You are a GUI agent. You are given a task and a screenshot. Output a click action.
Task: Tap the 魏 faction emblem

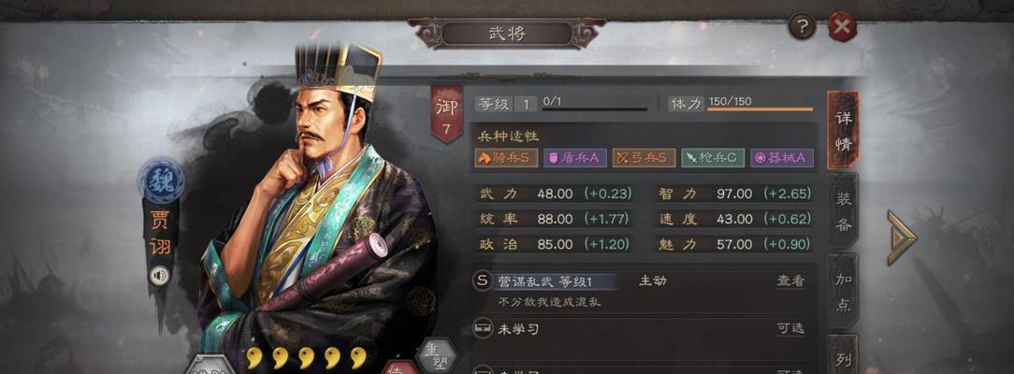pos(161,180)
